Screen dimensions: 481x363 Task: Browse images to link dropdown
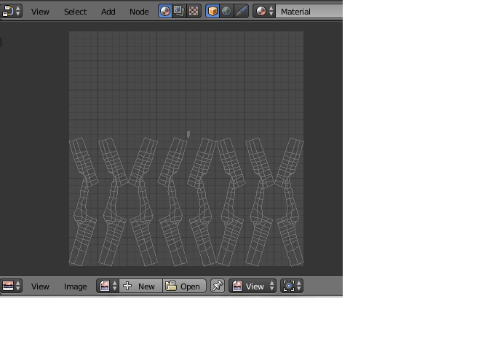coord(108,286)
